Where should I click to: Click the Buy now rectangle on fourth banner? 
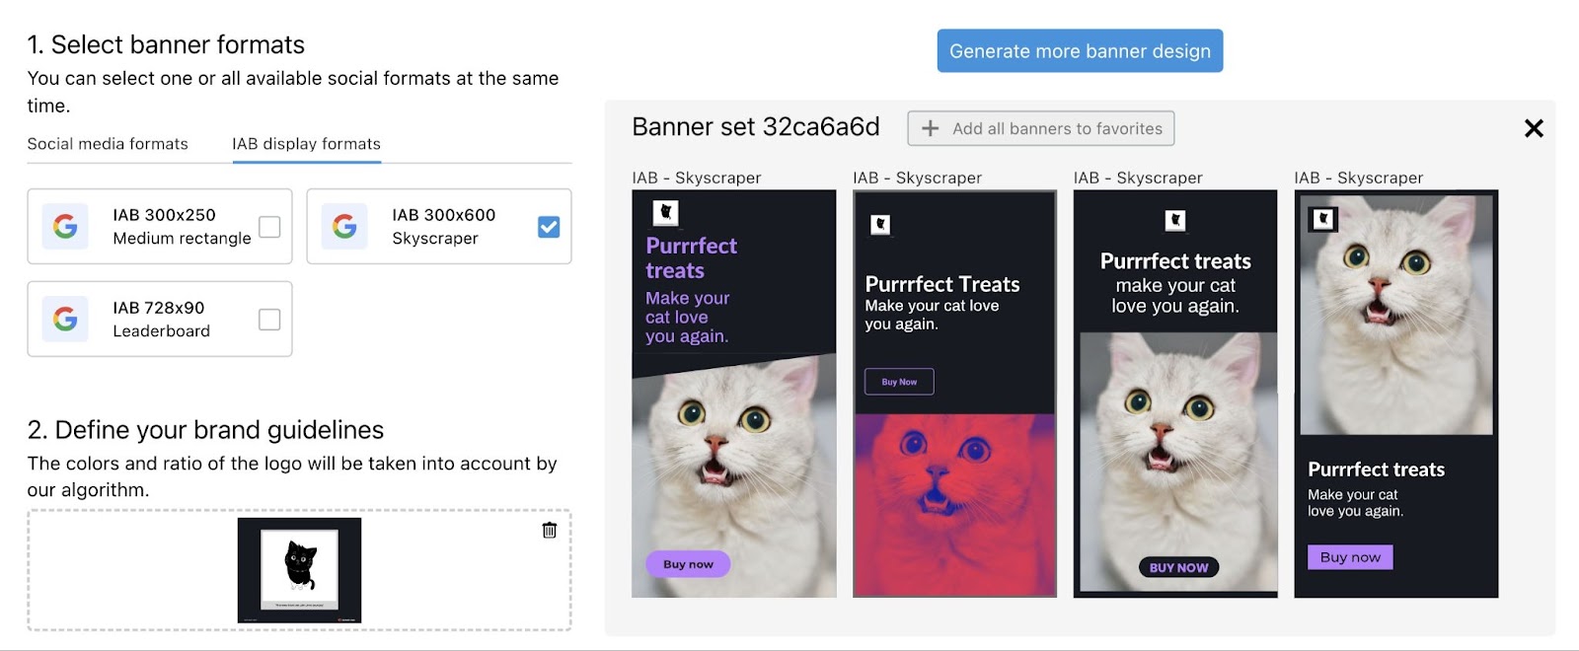[x=1350, y=557]
